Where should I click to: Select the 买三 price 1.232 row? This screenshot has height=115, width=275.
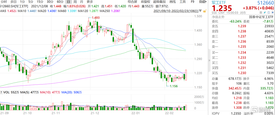[243, 62]
